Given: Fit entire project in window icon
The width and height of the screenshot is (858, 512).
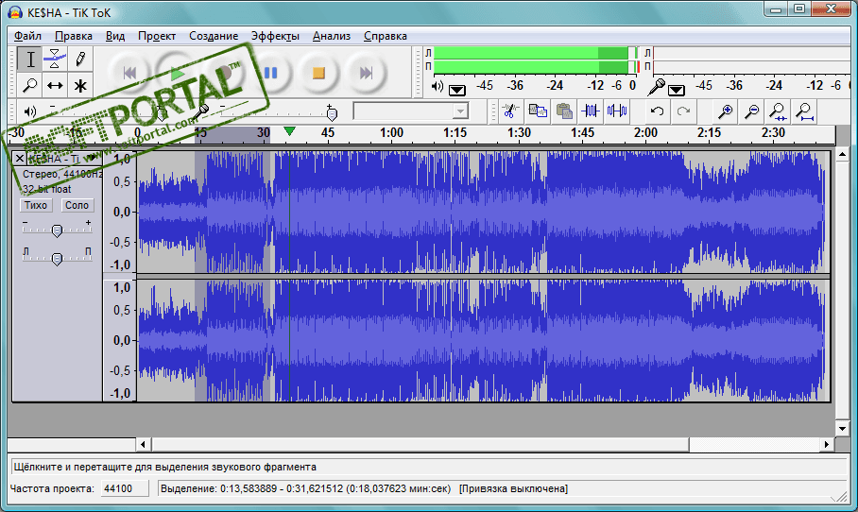Looking at the screenshot, I should (805, 111).
